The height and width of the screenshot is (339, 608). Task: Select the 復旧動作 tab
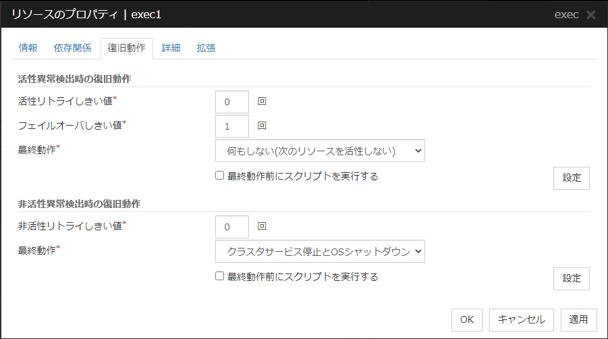pyautogui.click(x=126, y=48)
